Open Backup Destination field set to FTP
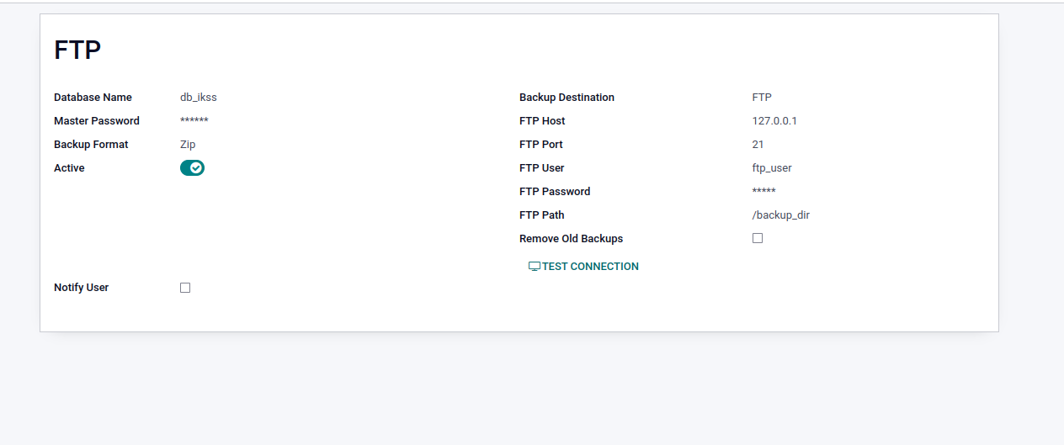The width and height of the screenshot is (1064, 445). click(x=762, y=98)
